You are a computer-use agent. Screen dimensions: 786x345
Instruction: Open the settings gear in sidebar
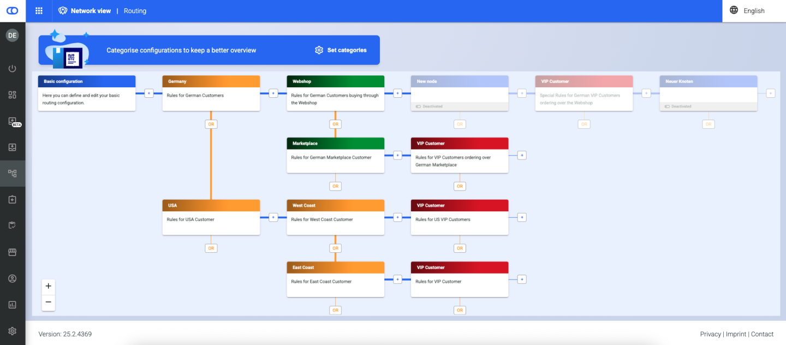13,331
